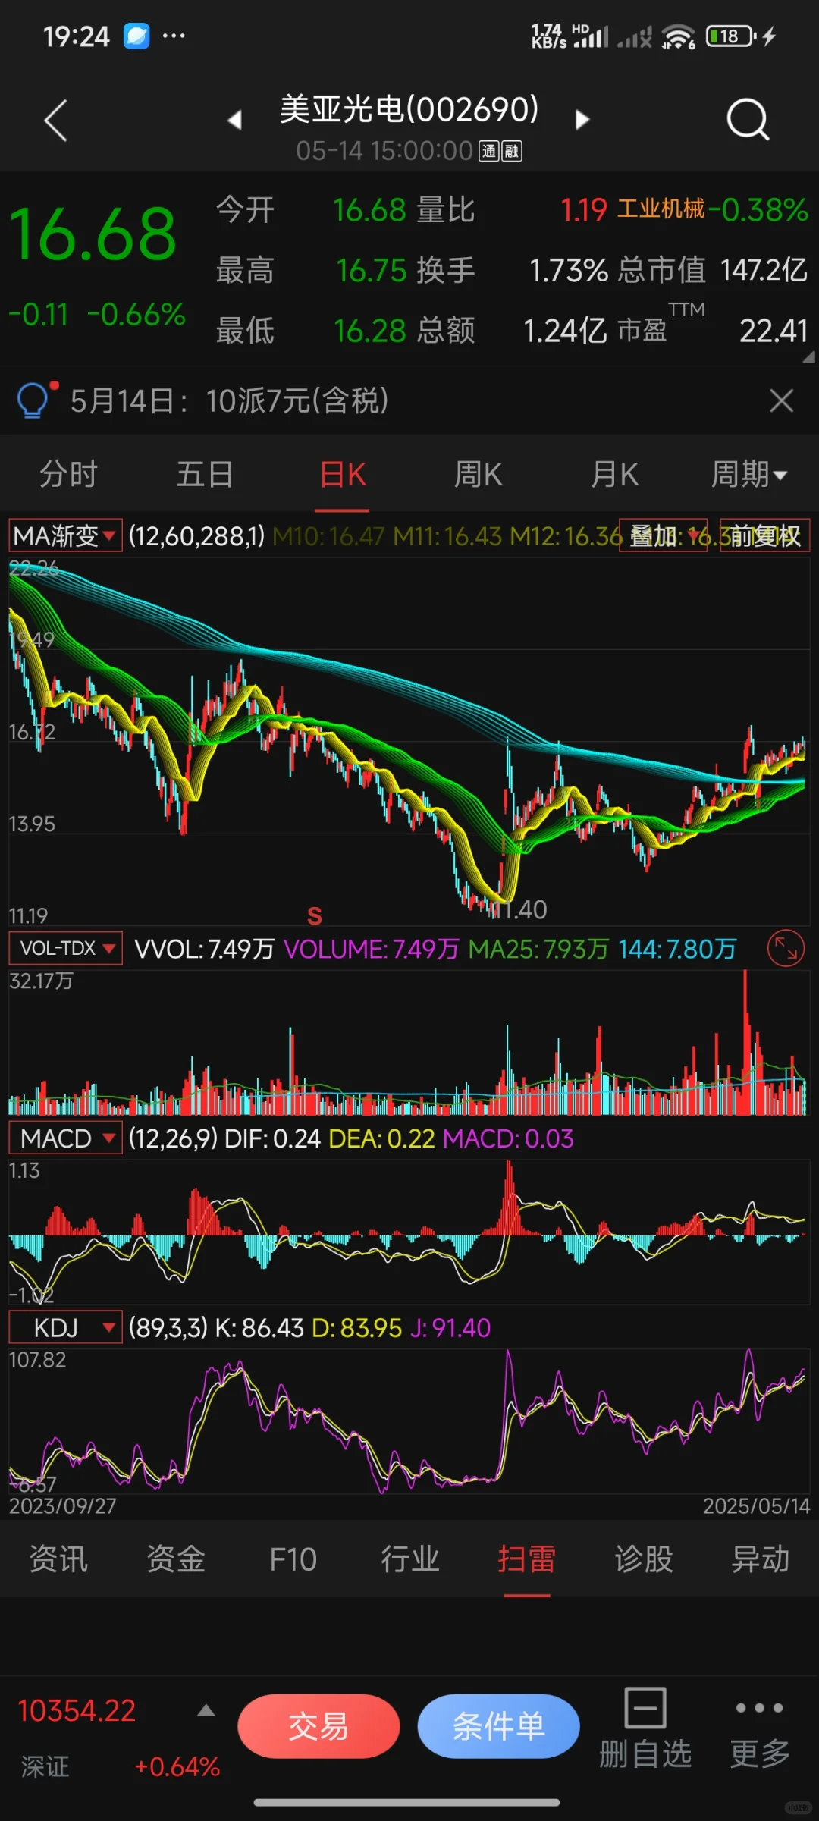The width and height of the screenshot is (819, 1821).
Task: Tap the MACD histogram chart
Action: pyautogui.click(x=409, y=1232)
